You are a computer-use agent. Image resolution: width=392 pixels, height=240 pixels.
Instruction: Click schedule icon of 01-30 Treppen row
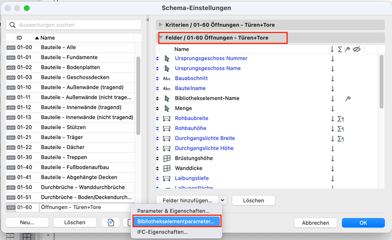pyautogui.click(x=11, y=158)
